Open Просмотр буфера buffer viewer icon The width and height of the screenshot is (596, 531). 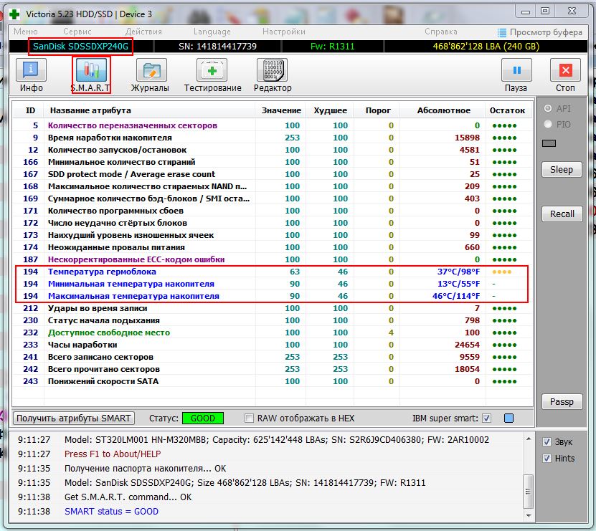click(502, 33)
